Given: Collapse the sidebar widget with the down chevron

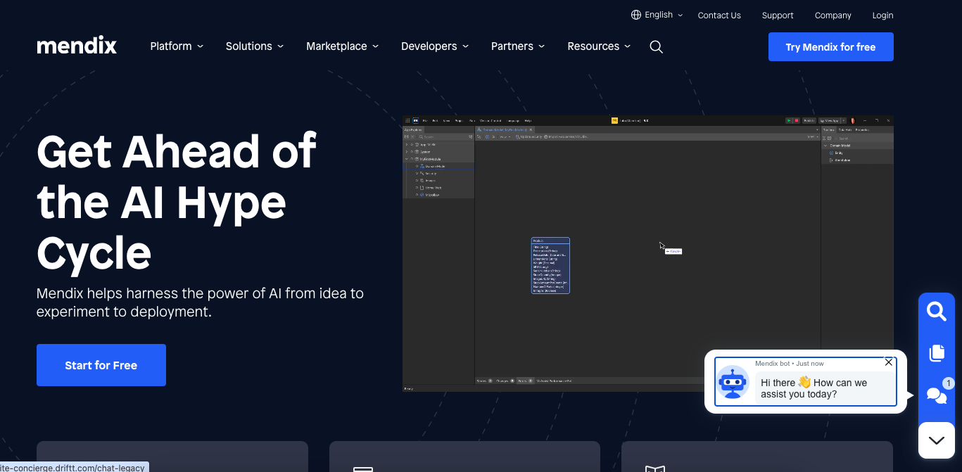Looking at the screenshot, I should (x=936, y=440).
